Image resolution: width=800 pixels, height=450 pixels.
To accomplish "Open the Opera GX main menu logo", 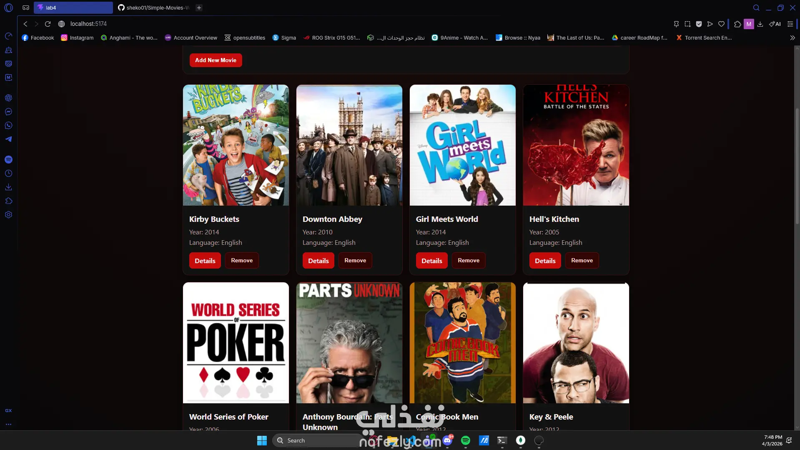I will point(8,8).
